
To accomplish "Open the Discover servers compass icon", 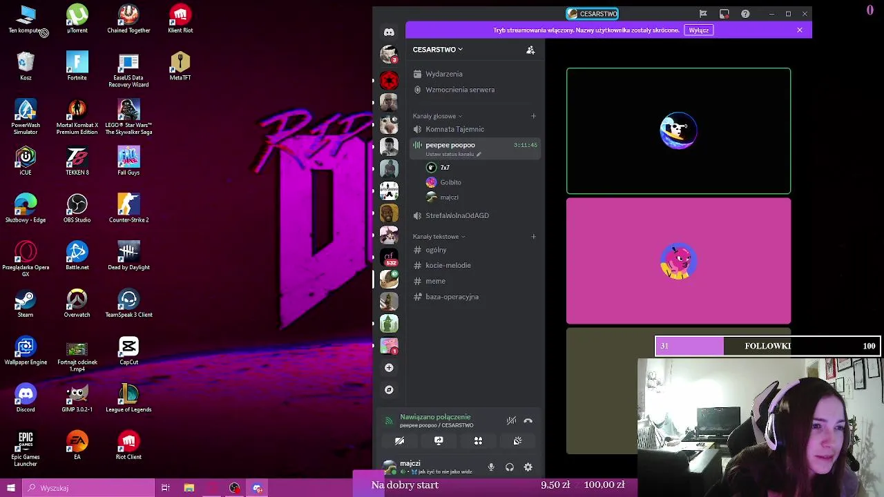I will pos(389,390).
